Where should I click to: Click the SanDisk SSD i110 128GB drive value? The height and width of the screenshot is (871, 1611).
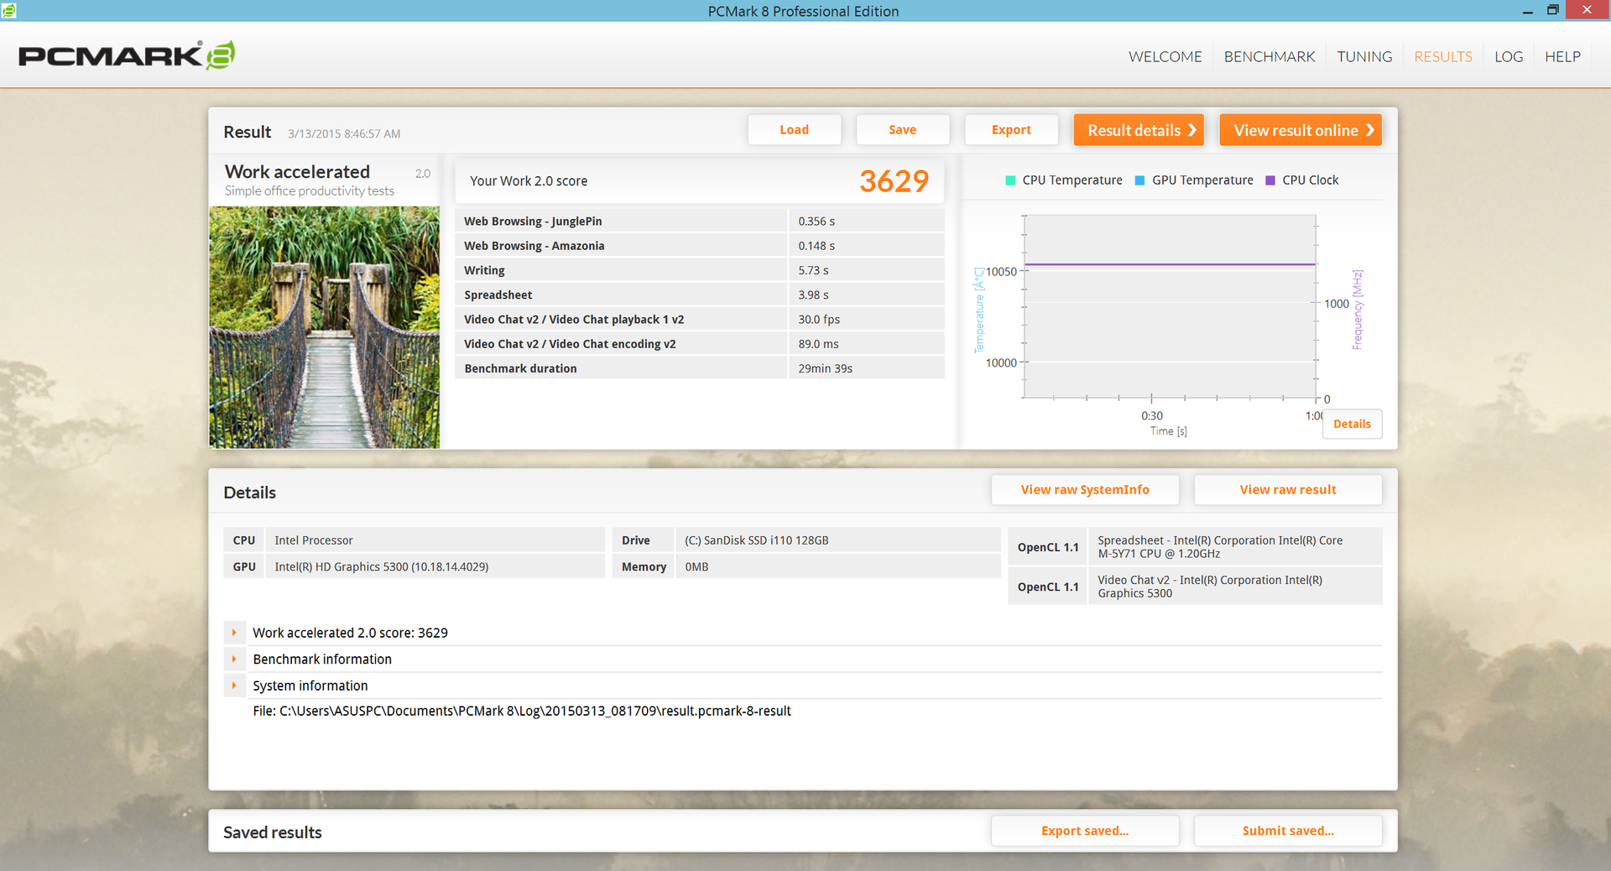pyautogui.click(x=757, y=540)
